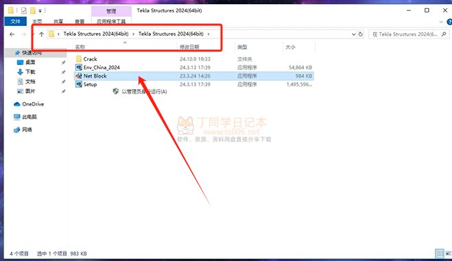Switch to large icons view in status bar
The width and height of the screenshot is (452, 261).
pos(449,253)
